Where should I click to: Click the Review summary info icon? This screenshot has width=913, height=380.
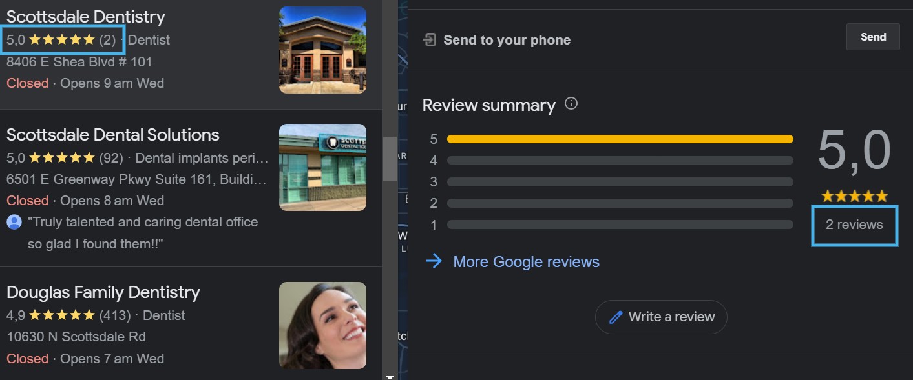tap(571, 103)
